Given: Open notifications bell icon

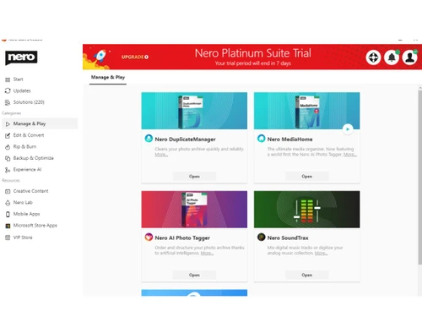Looking at the screenshot, I should click(392, 57).
